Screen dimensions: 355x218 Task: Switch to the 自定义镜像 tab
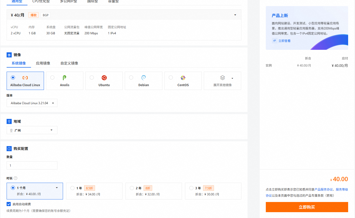pyautogui.click(x=69, y=63)
